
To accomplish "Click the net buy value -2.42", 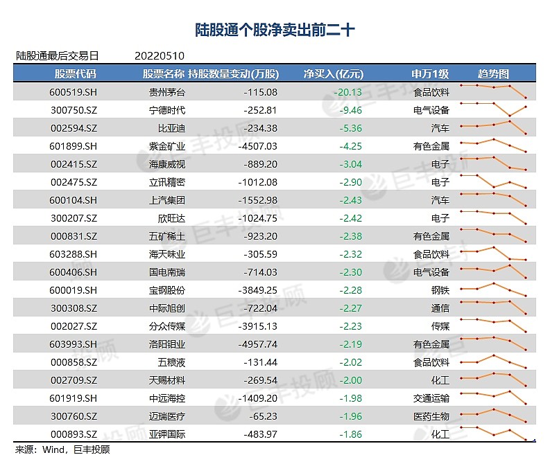I will coord(350,218).
